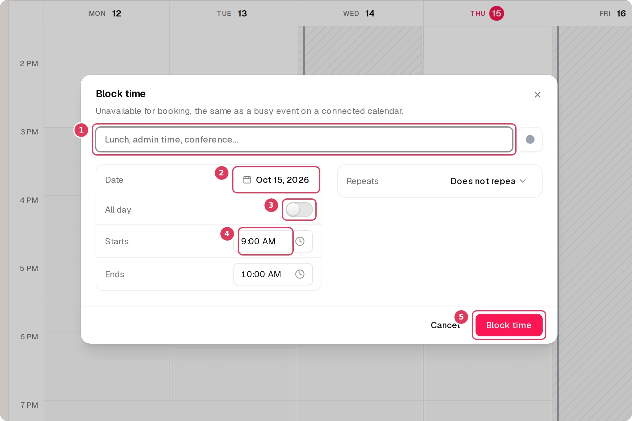Click the Cancel button
The width and height of the screenshot is (632, 421).
[x=445, y=325]
